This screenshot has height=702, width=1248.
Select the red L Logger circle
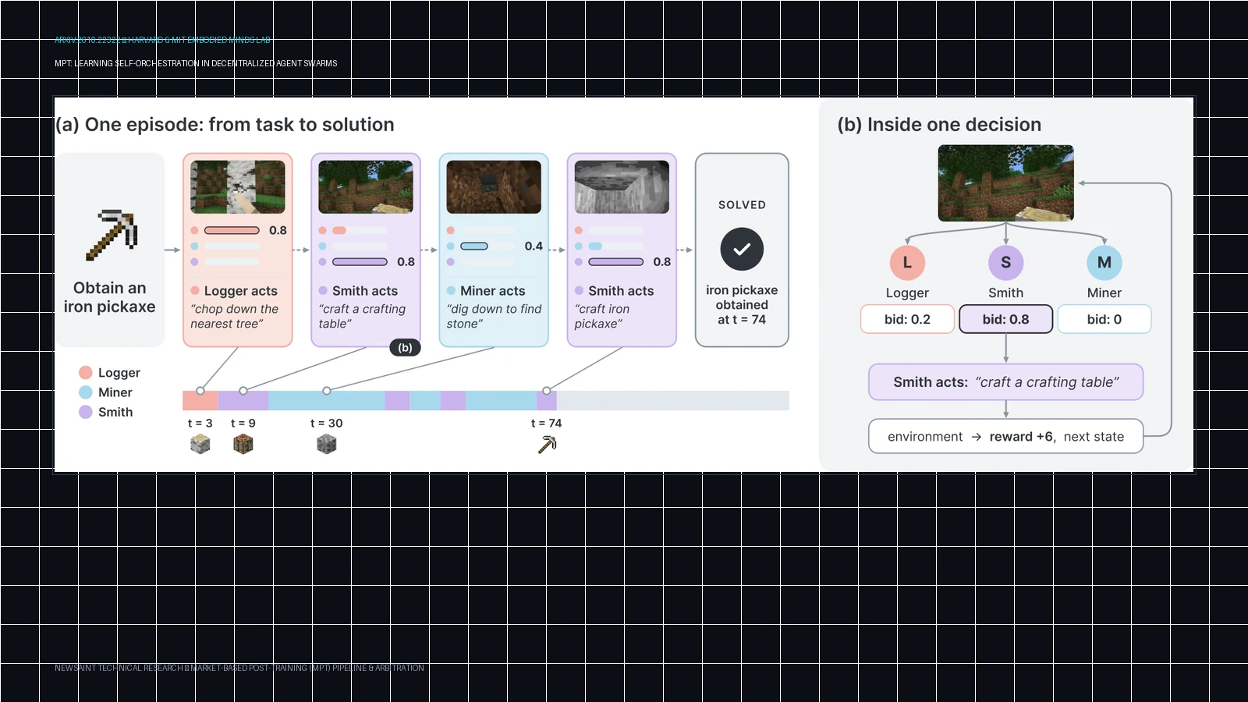[907, 263]
